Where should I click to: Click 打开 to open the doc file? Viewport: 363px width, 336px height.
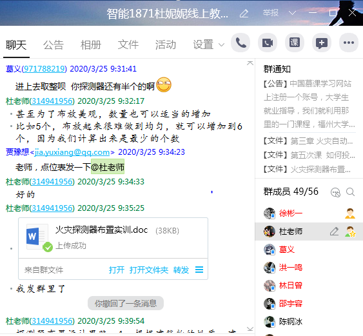117,270
